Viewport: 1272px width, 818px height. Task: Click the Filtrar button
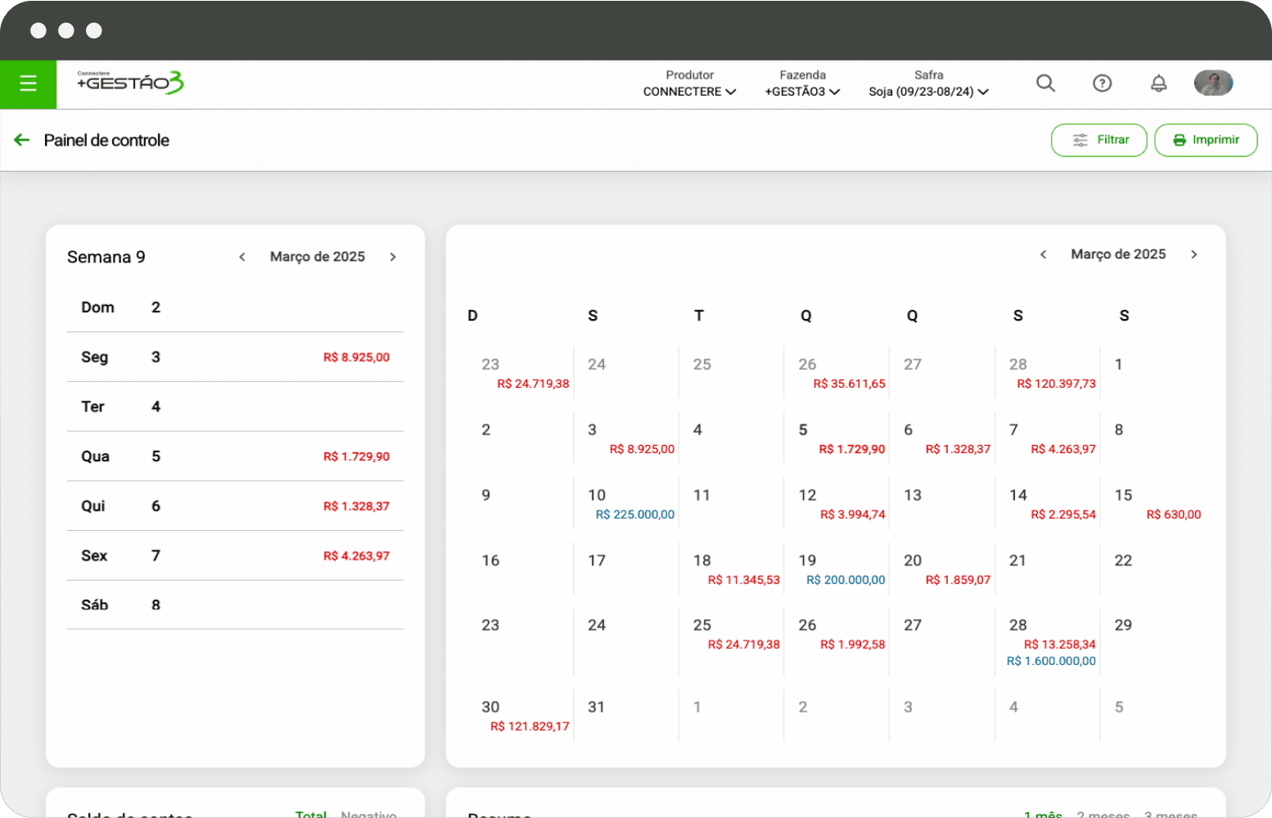[x=1098, y=140]
